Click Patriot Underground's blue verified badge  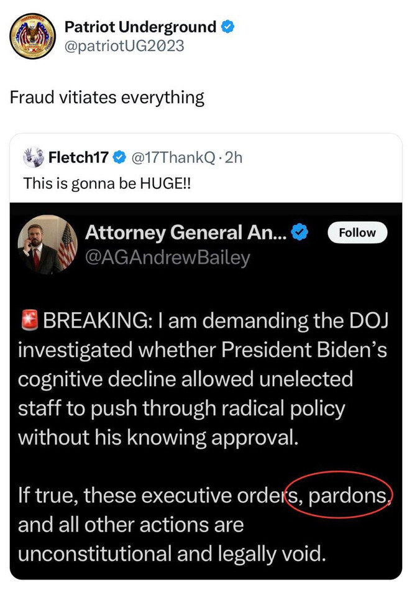click(228, 27)
